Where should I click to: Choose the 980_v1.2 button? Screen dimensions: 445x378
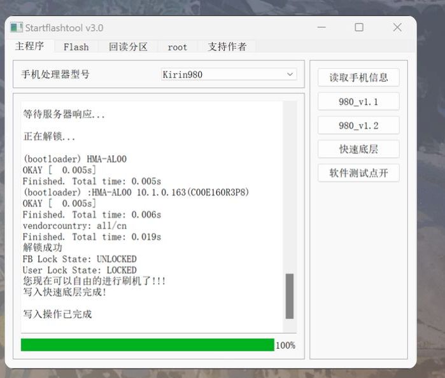coord(358,125)
